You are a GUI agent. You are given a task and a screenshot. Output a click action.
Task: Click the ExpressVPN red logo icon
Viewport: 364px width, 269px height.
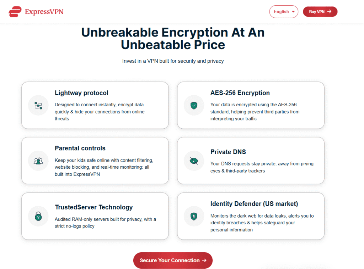point(14,11)
